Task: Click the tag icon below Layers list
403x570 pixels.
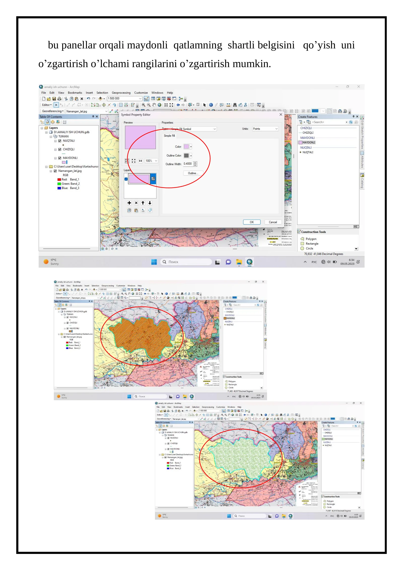Action: [150, 210]
